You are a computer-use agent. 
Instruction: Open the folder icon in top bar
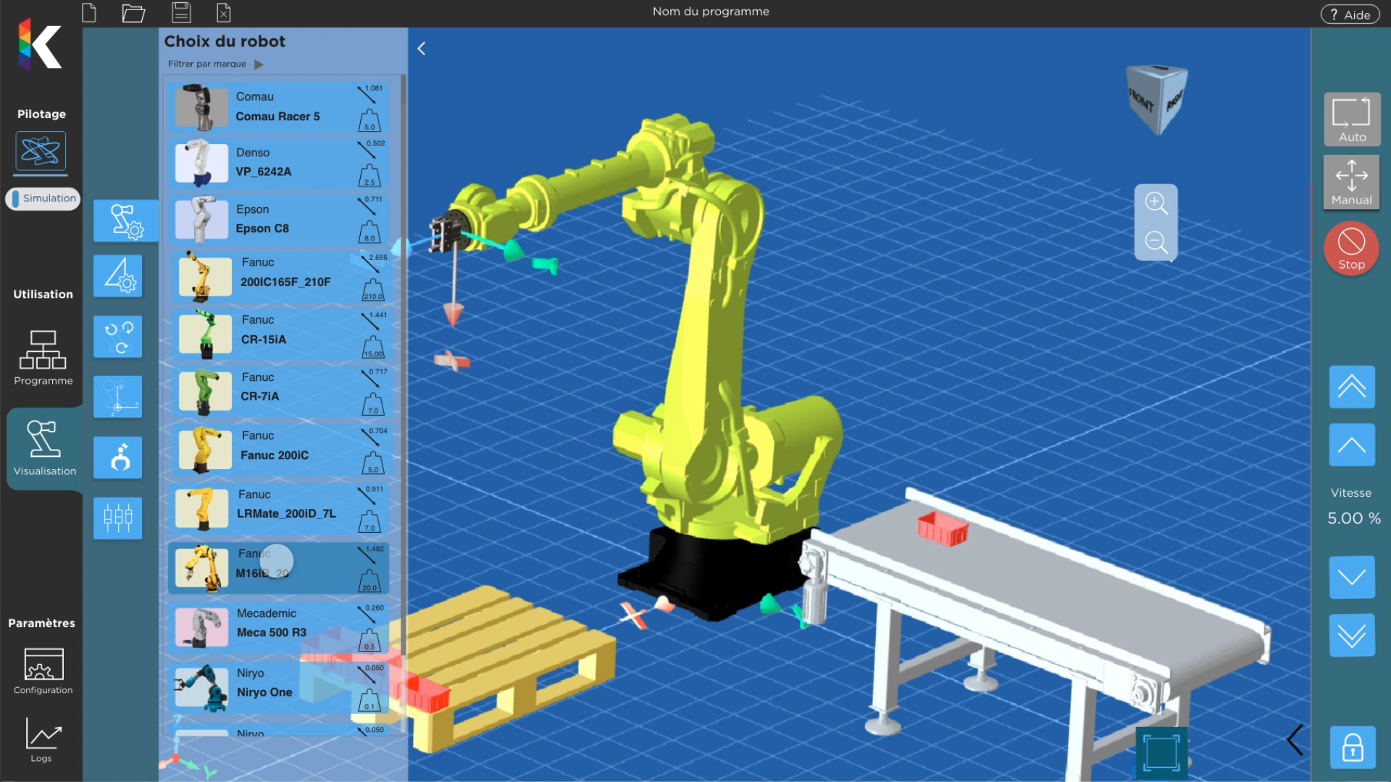pyautogui.click(x=133, y=13)
